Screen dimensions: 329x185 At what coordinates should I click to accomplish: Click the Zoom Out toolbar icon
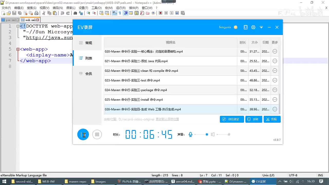(x=94, y=13)
